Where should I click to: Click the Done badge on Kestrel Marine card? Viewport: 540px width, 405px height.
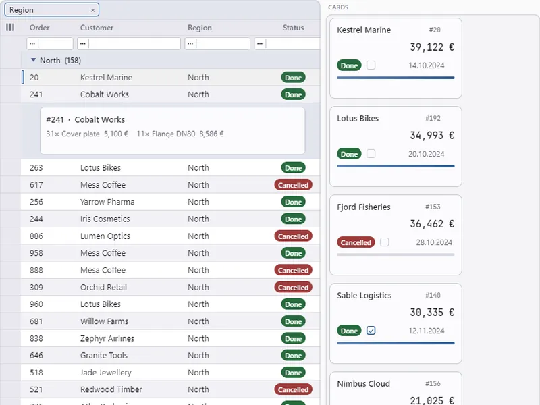pyautogui.click(x=349, y=65)
